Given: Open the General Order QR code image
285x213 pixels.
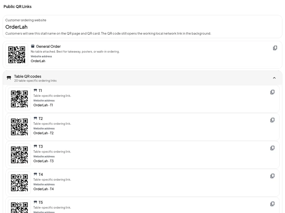Looking at the screenshot, I should click(x=17, y=55).
